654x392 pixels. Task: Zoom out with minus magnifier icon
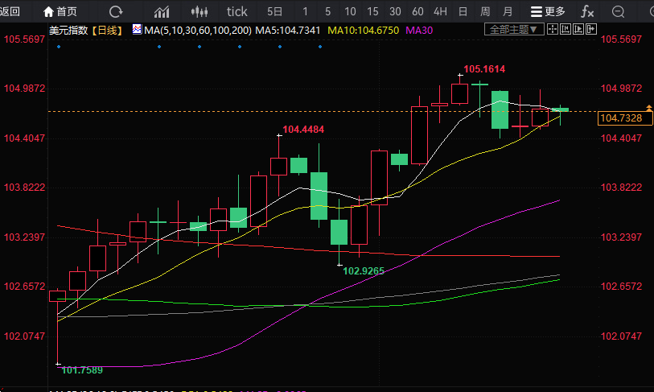618,12
